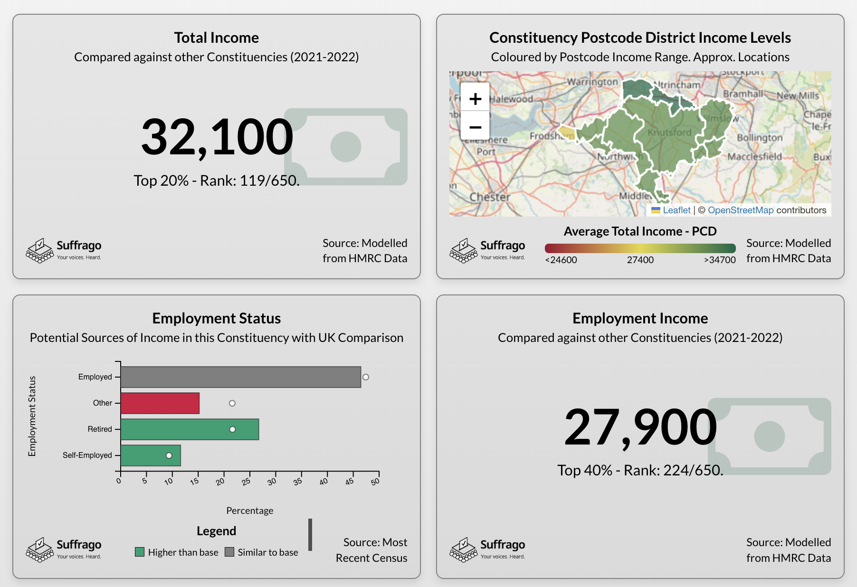The height and width of the screenshot is (587, 857).
Task: Click the Suffrago logo in Employment Income card
Action: tap(487, 549)
